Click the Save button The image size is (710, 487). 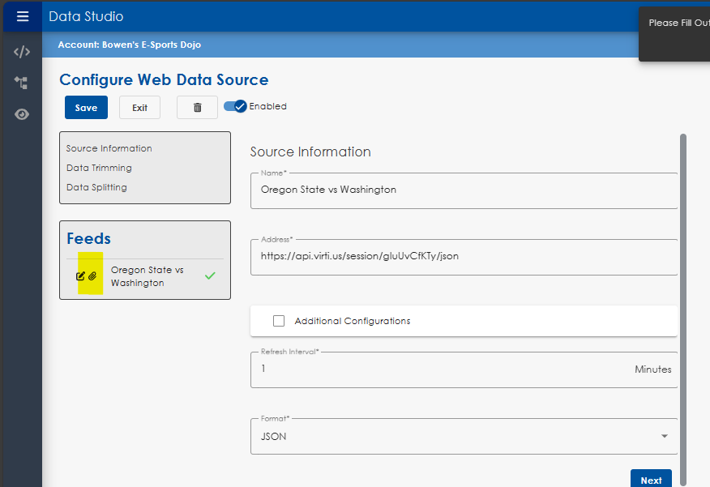86,108
